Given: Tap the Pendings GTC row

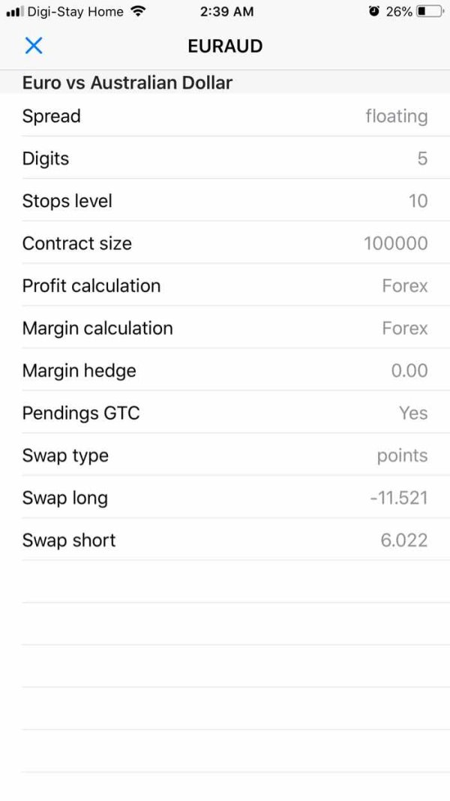Looking at the screenshot, I should click(x=225, y=413).
